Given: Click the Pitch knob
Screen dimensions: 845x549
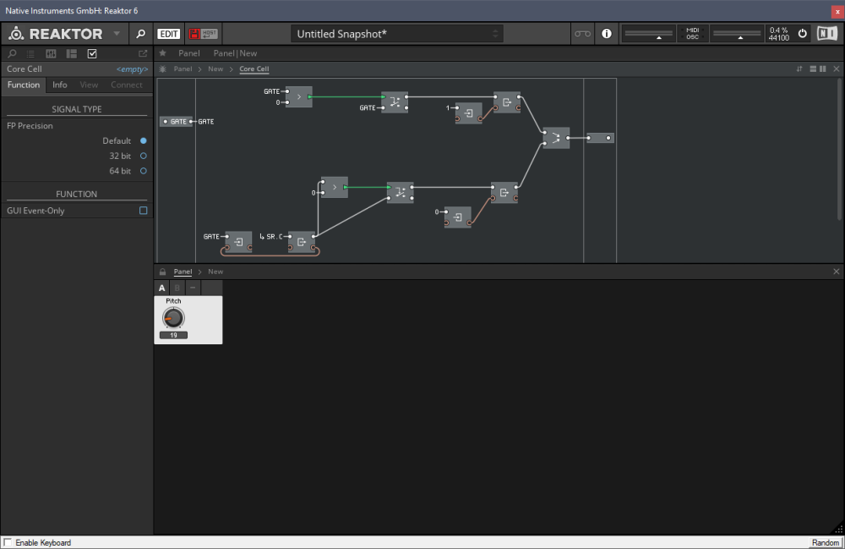Looking at the screenshot, I should pos(173,318).
